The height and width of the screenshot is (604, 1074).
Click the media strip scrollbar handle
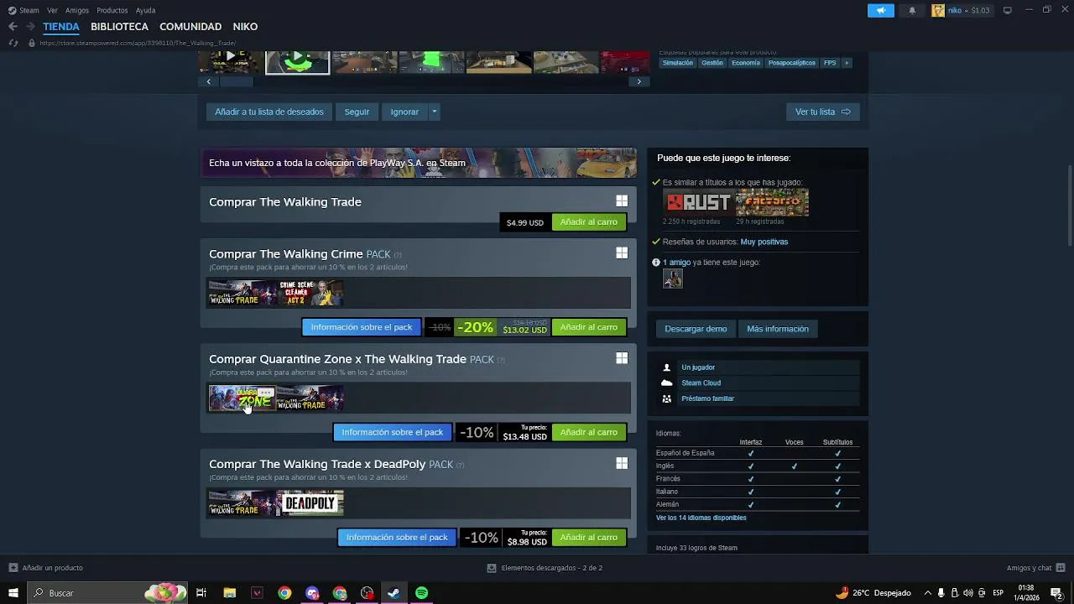(237, 81)
